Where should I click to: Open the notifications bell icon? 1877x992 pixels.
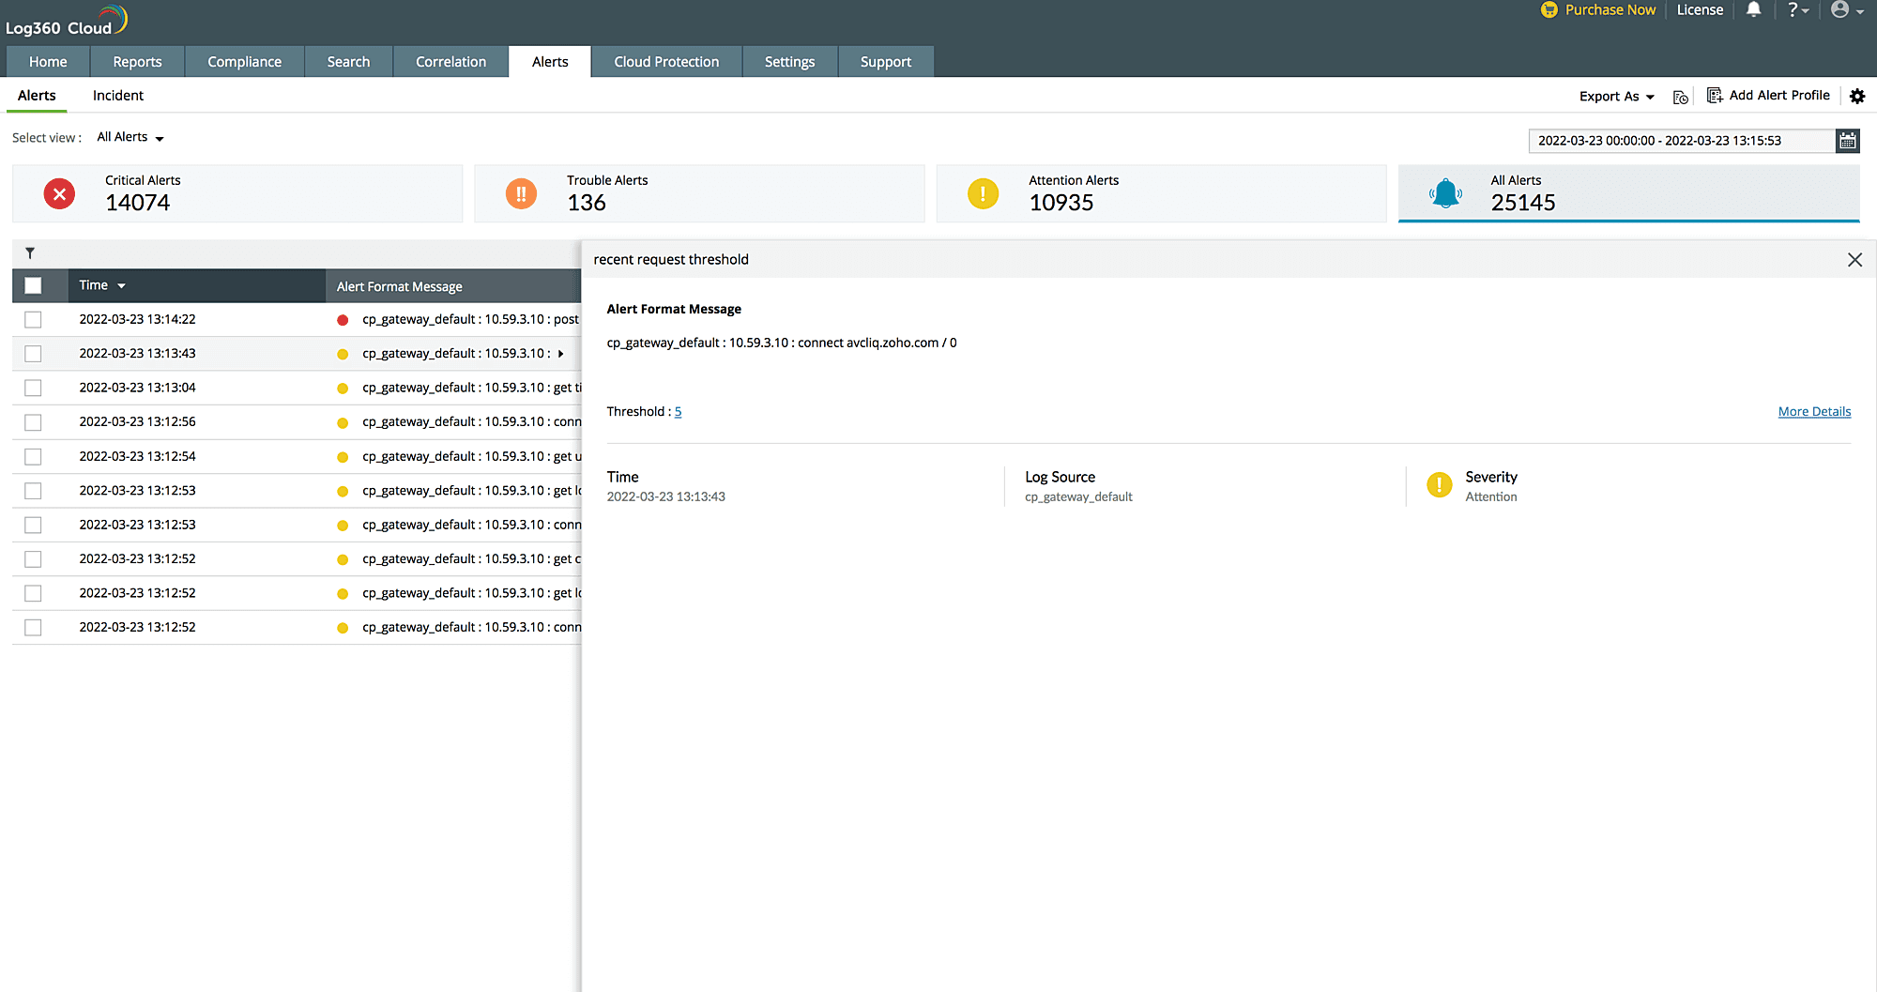point(1753,10)
